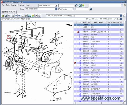Click the magnifier document search icon in toolbar

[x=6, y=16]
